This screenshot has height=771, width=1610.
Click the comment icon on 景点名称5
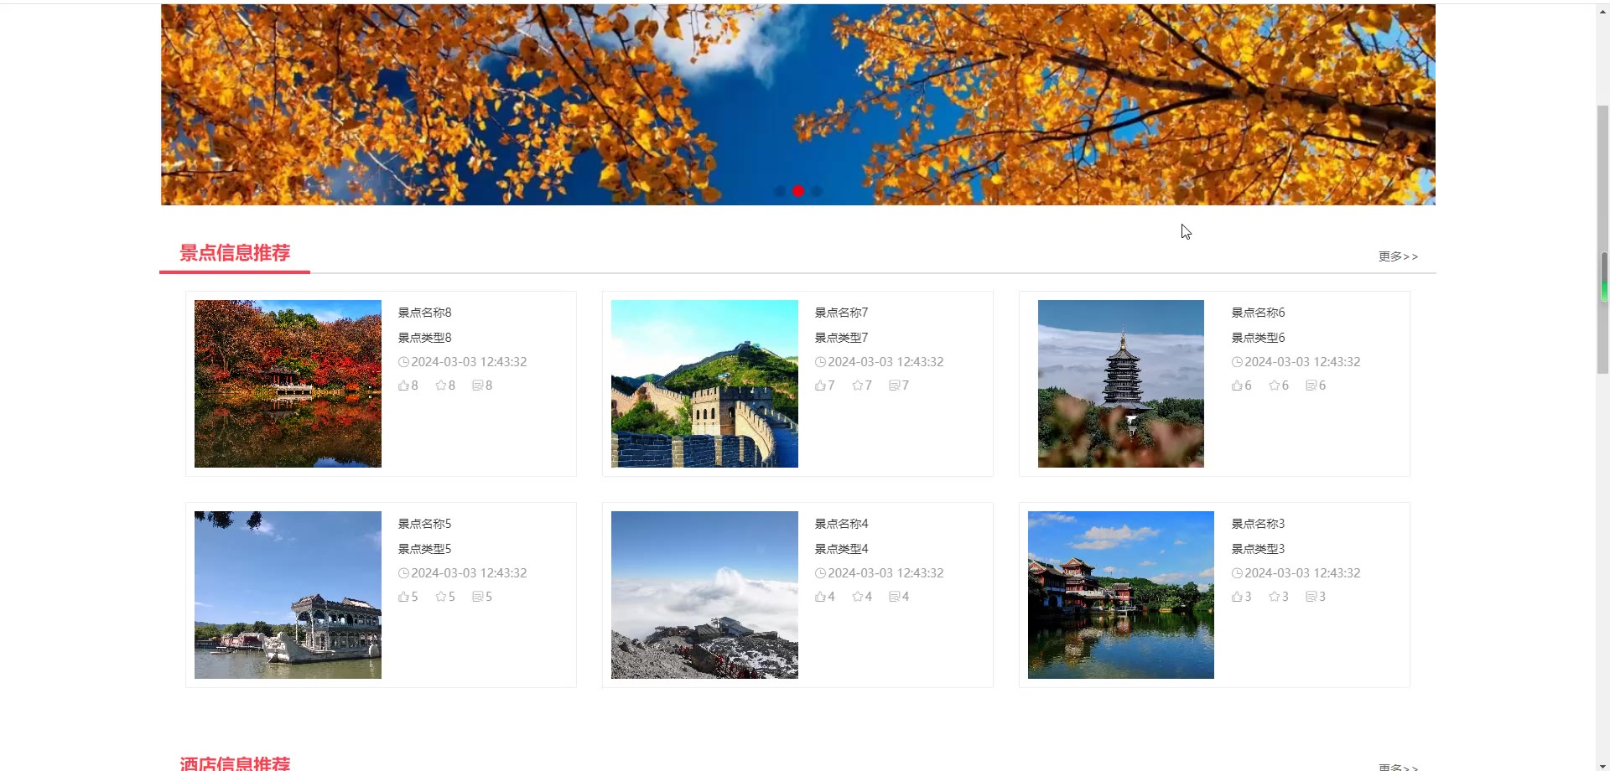(477, 597)
